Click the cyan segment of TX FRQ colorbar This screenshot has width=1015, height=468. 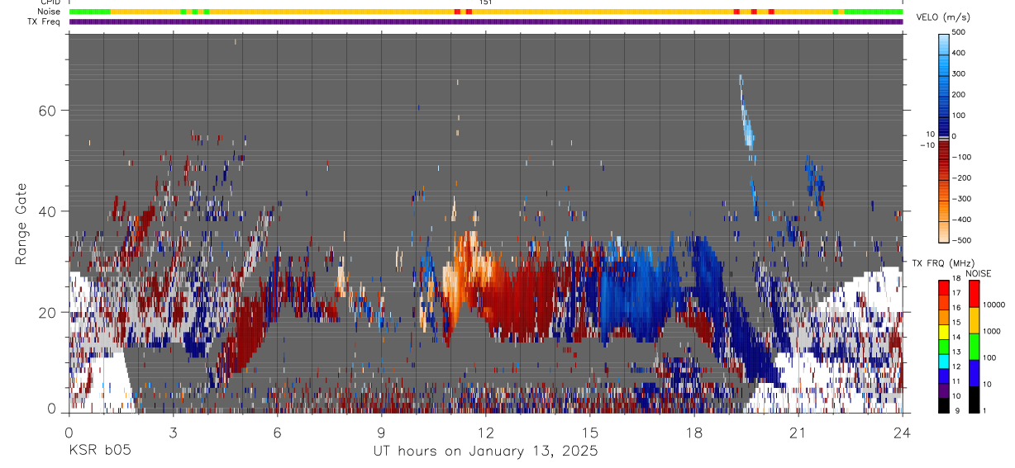click(x=944, y=361)
